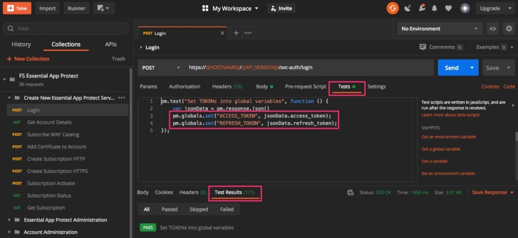Open the satellite capture requests icon

(408, 8)
